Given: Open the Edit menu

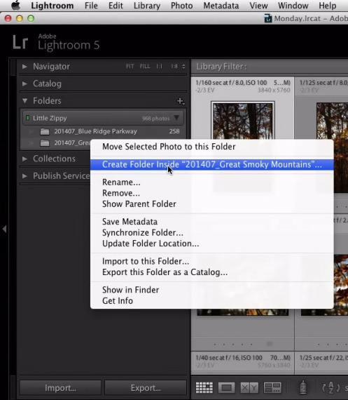Looking at the screenshot, I should [116, 6].
